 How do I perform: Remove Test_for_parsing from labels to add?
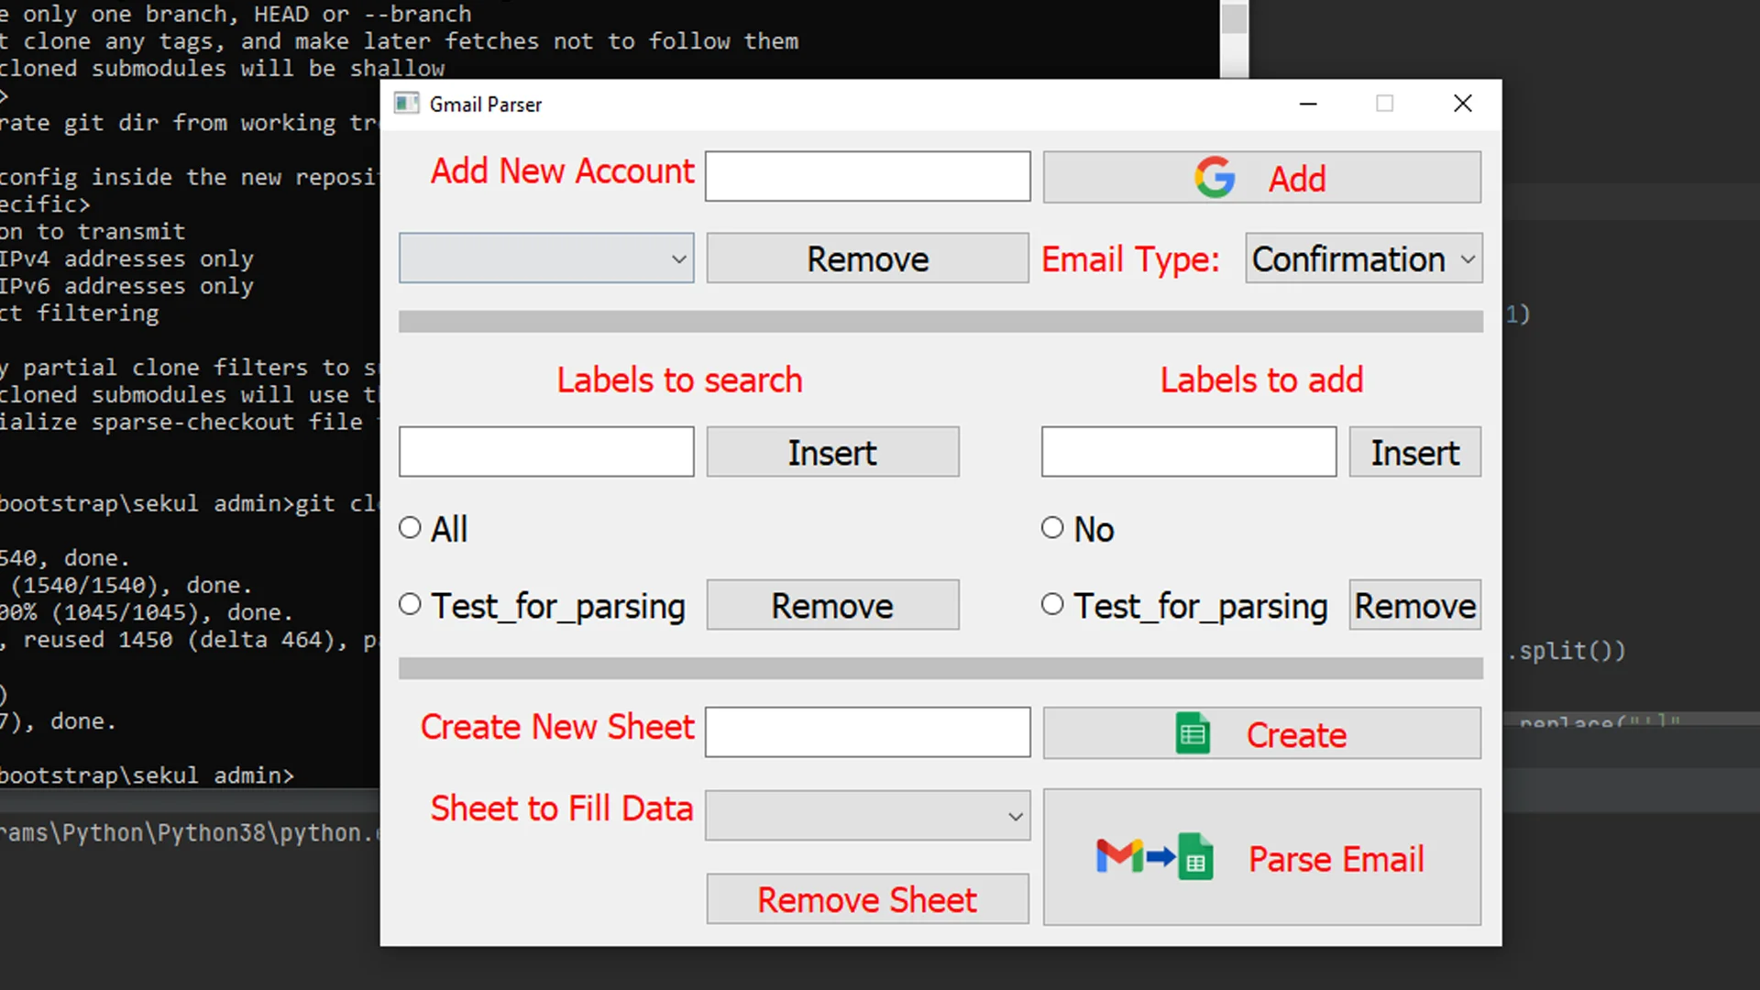click(x=1415, y=605)
